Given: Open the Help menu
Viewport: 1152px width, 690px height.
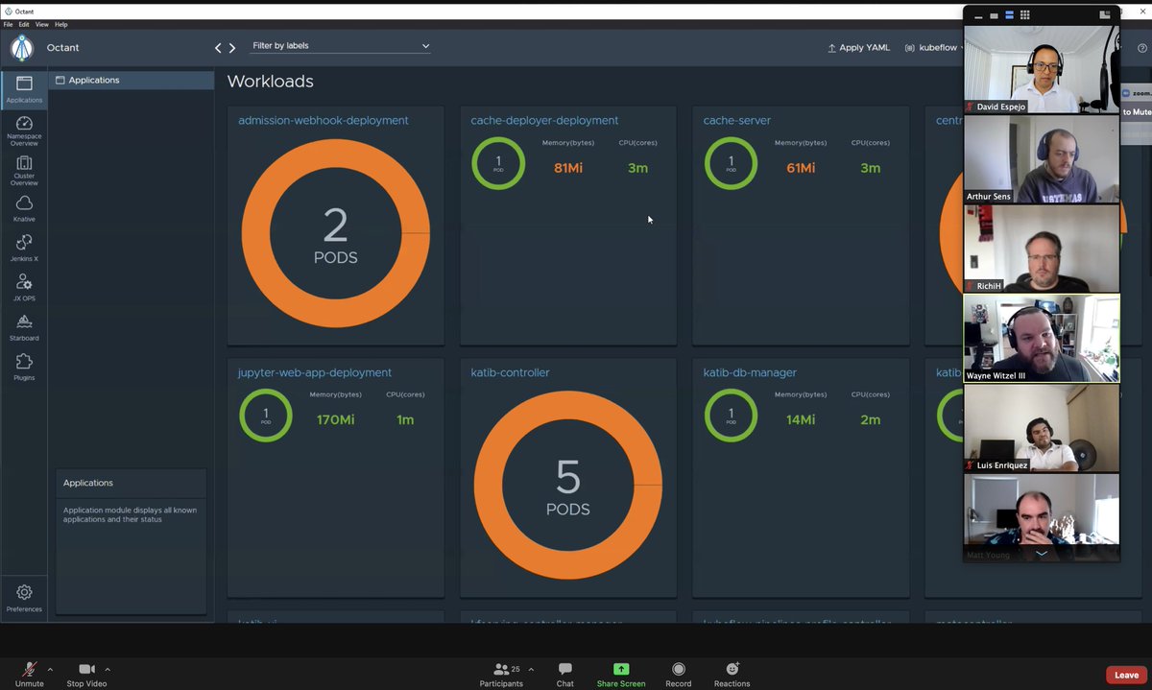Looking at the screenshot, I should (61, 24).
